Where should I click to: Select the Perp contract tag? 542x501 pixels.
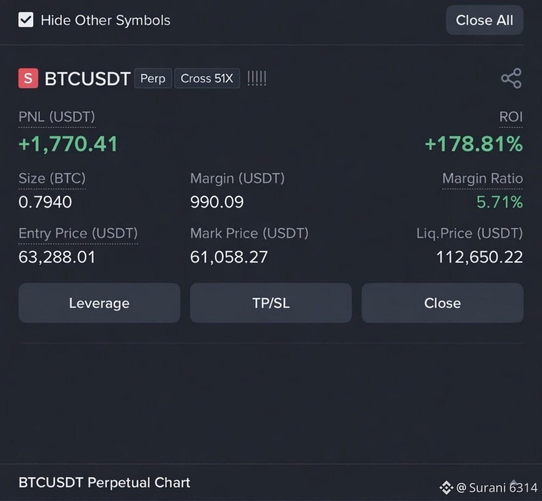pos(153,79)
